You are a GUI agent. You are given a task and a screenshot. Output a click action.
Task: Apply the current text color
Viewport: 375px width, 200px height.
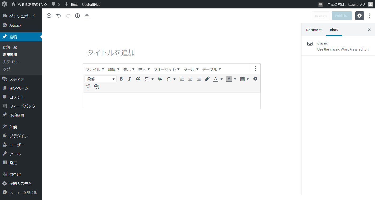pyautogui.click(x=216, y=79)
